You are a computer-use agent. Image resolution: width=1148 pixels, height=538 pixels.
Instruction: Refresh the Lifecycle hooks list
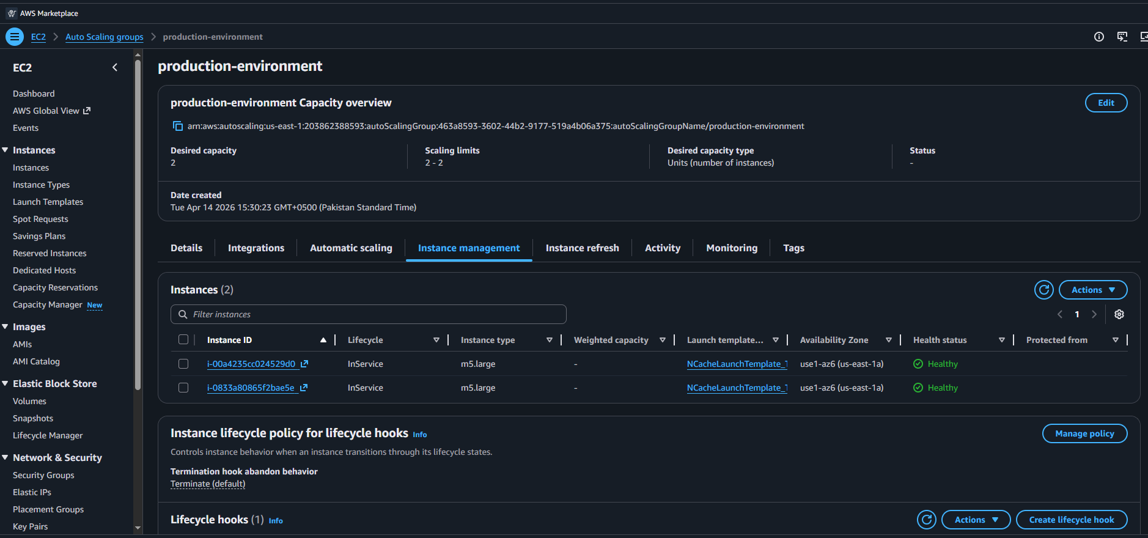tap(927, 520)
